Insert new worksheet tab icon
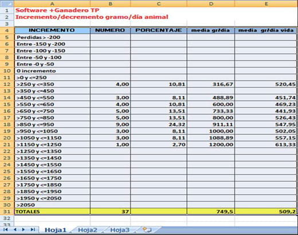This screenshot has width=298, height=235. click(147, 230)
